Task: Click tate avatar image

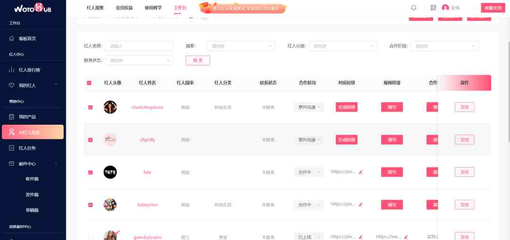Action: coord(110,172)
